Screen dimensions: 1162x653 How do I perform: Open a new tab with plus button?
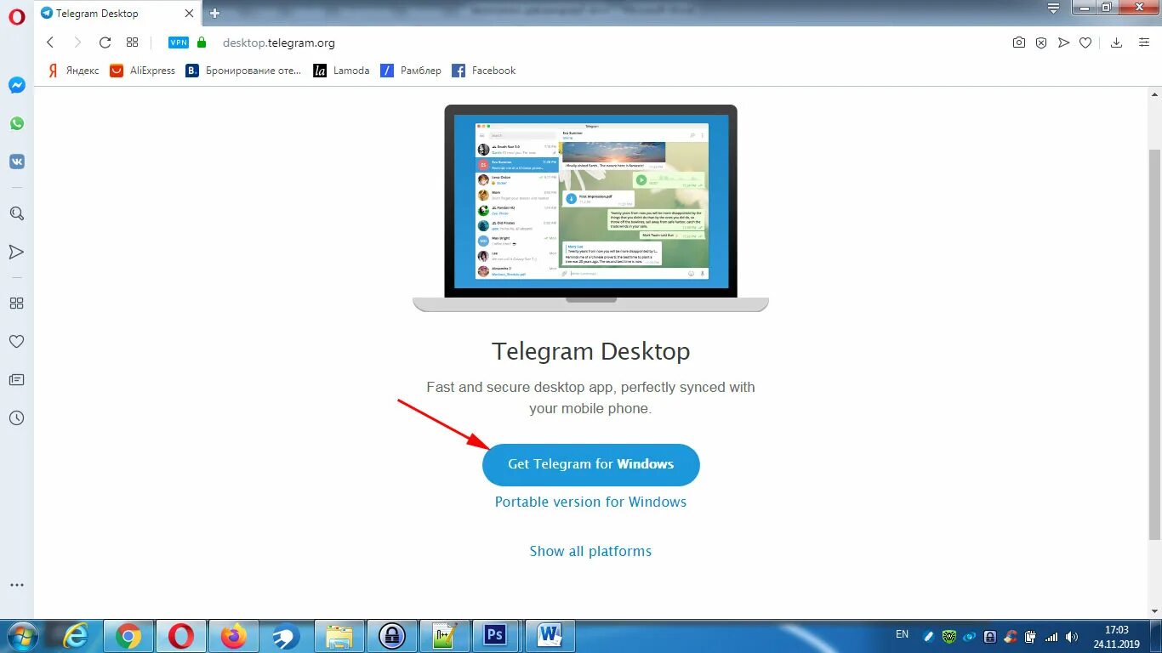pos(214,14)
